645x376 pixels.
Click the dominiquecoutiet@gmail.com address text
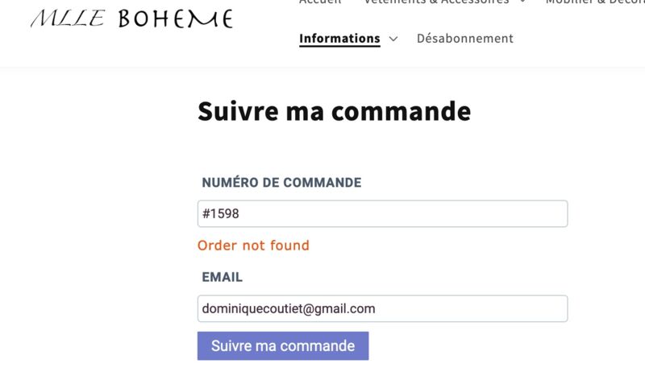[x=289, y=308]
